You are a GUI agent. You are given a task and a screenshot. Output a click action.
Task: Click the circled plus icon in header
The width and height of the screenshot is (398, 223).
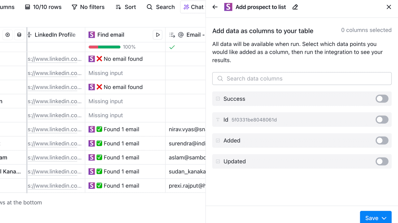pos(7,35)
